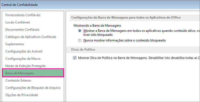Viewport: 200px width, 102px height.
Task: Click the Configurações da Barra de Mensagens header
Action: tap(126, 17)
